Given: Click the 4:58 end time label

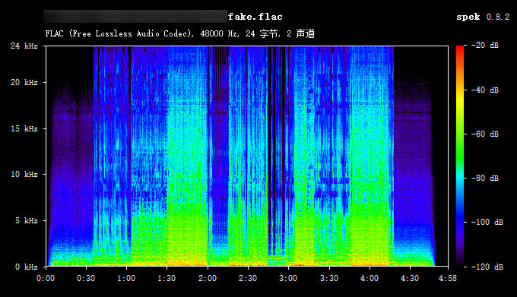Looking at the screenshot, I should click(448, 279).
